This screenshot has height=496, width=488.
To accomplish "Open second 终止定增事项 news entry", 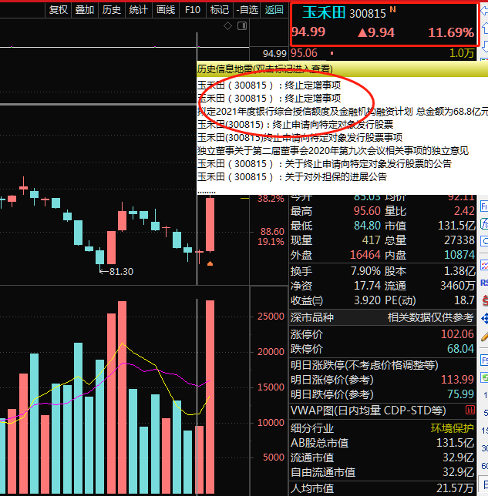I will [x=269, y=99].
